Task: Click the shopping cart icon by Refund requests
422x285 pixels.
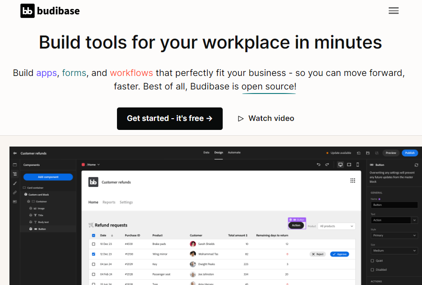Action: (91, 225)
